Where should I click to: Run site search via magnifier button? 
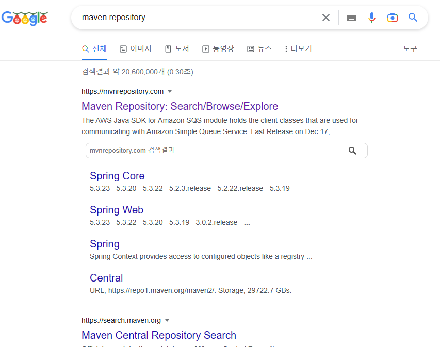pyautogui.click(x=352, y=151)
